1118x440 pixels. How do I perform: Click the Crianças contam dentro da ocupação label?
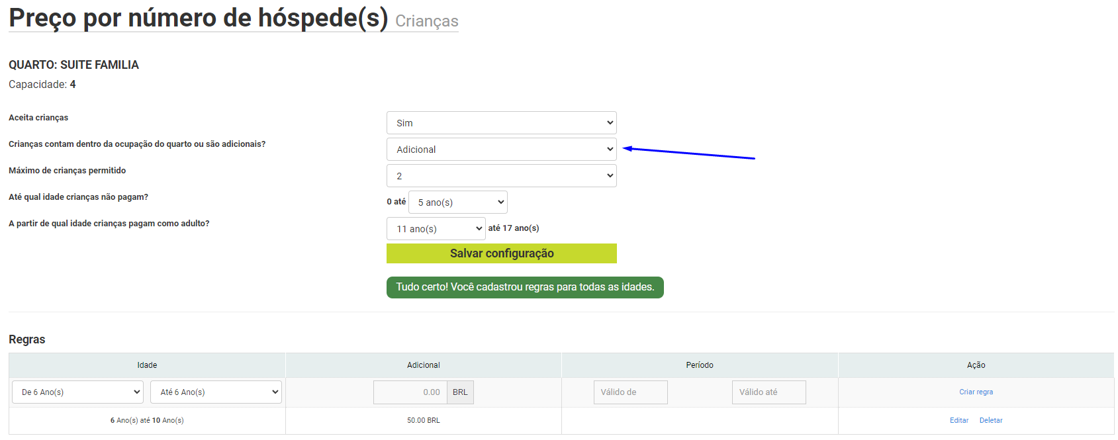(137, 144)
